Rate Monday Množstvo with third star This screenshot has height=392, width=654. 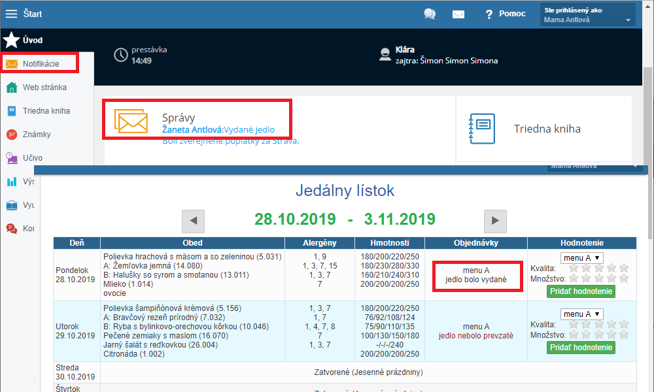(599, 278)
